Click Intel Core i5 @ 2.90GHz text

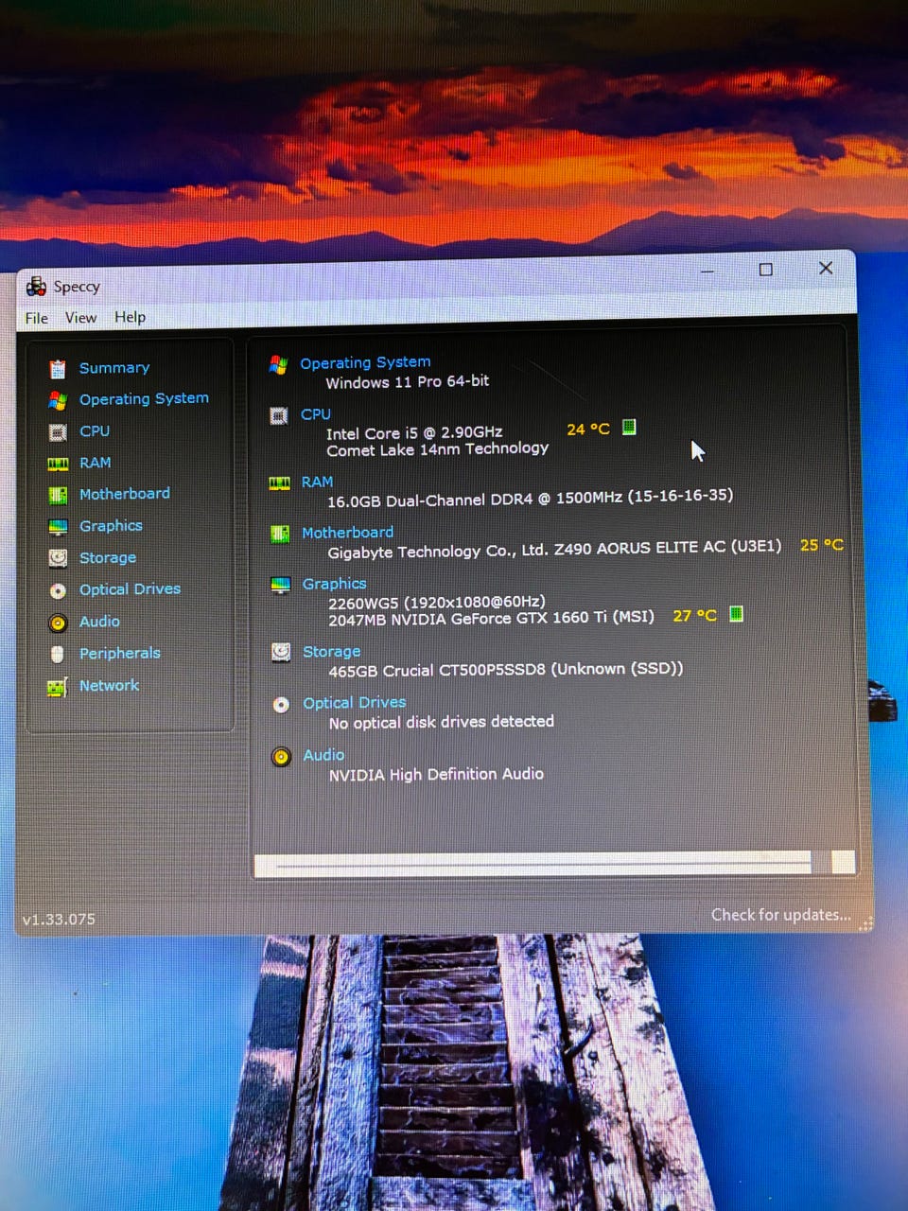414,433
